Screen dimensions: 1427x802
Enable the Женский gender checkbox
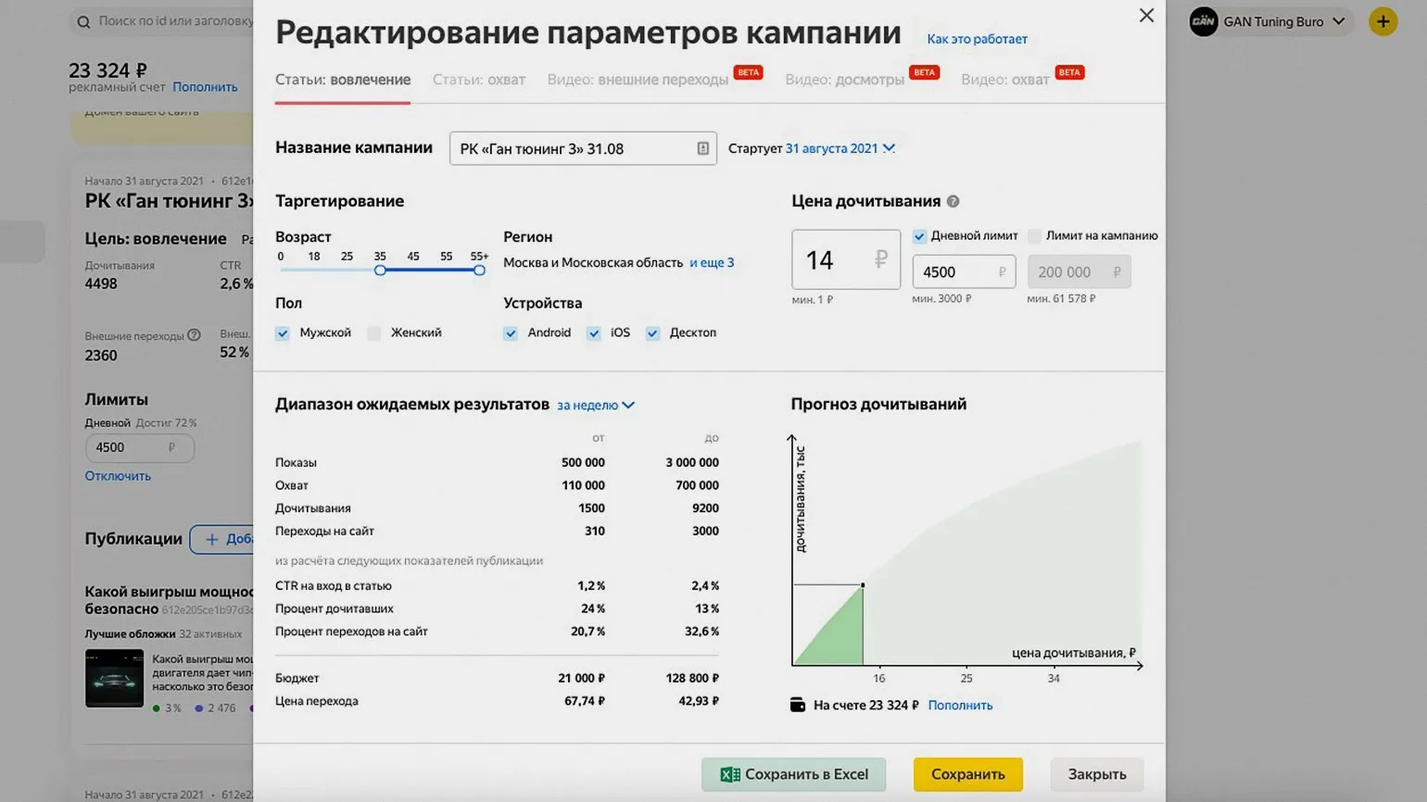click(x=374, y=333)
